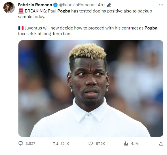Open the three-dot more options menu
Screen dimensions: 167x155
(161, 5)
